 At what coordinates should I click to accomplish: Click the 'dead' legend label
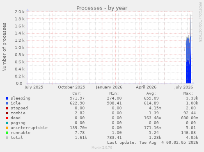click(x=16, y=118)
